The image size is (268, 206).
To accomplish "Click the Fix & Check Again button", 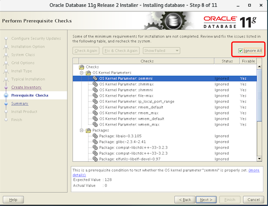I will tap(121, 51).
